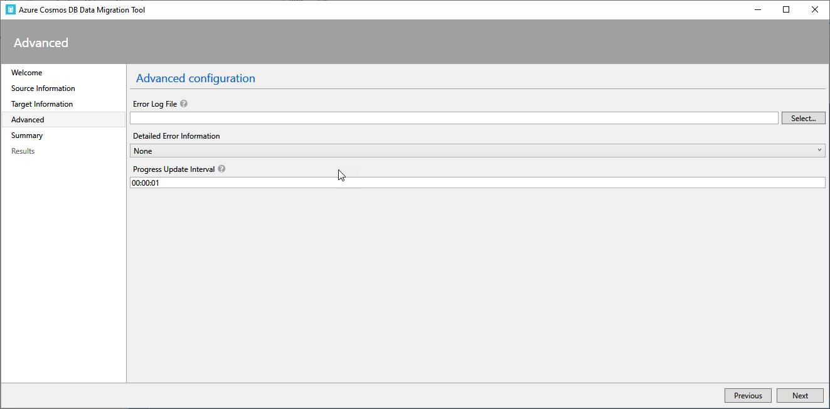Click the Progress Update Interval help icon
Image resolution: width=830 pixels, height=409 pixels.
[x=221, y=169]
